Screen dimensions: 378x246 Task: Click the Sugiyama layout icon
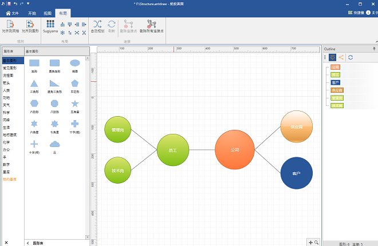[50, 26]
